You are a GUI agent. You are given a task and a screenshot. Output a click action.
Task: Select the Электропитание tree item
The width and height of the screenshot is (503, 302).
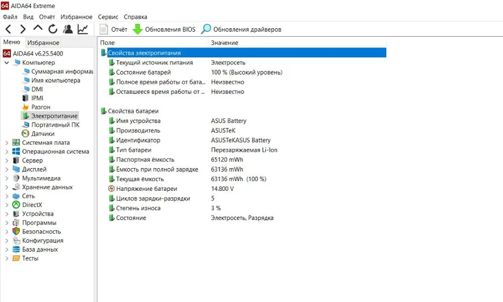(54, 116)
